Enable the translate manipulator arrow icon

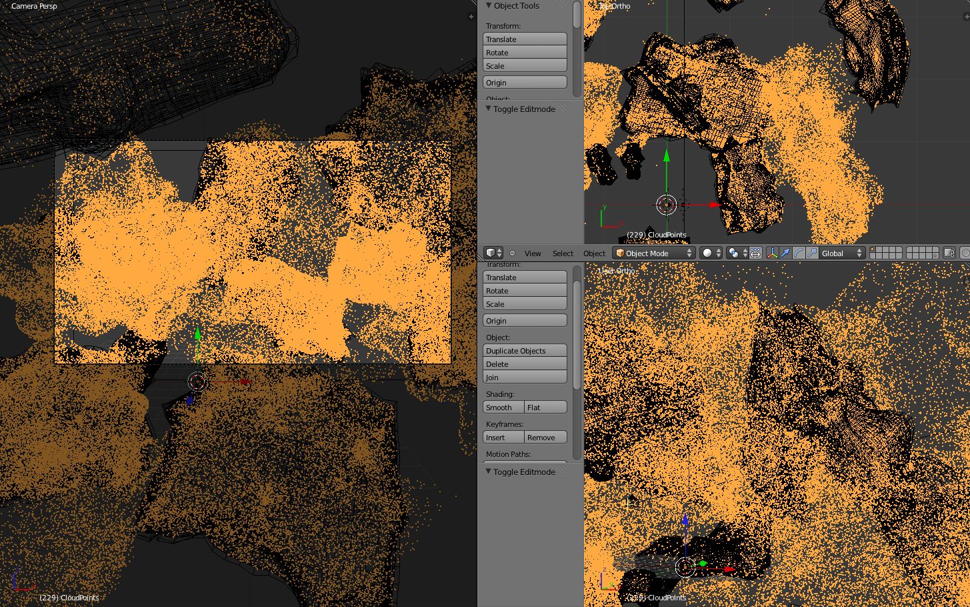[785, 253]
